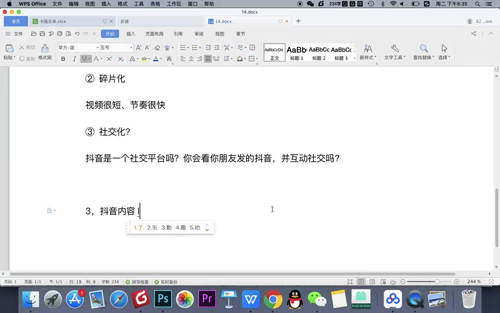Clear formatting with the eraser icon
This screenshot has width=500, height=313.
[x=157, y=47]
